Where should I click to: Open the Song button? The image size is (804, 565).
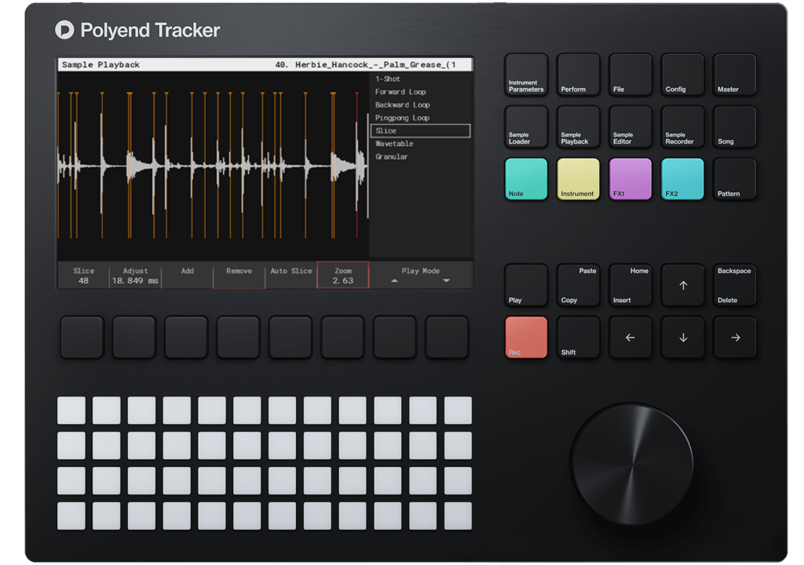click(734, 126)
